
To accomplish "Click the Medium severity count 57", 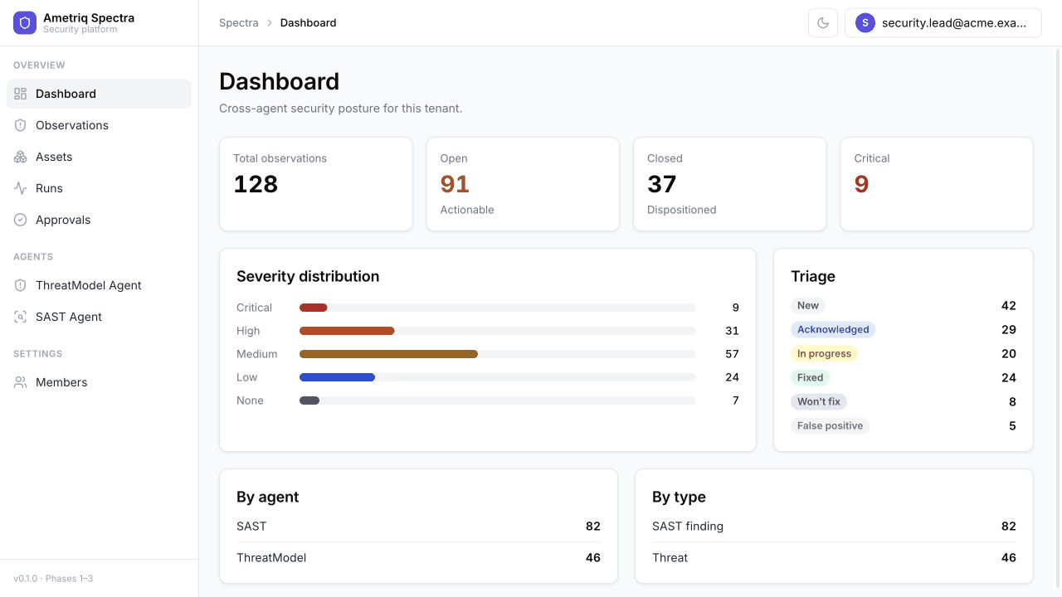I will click(732, 354).
